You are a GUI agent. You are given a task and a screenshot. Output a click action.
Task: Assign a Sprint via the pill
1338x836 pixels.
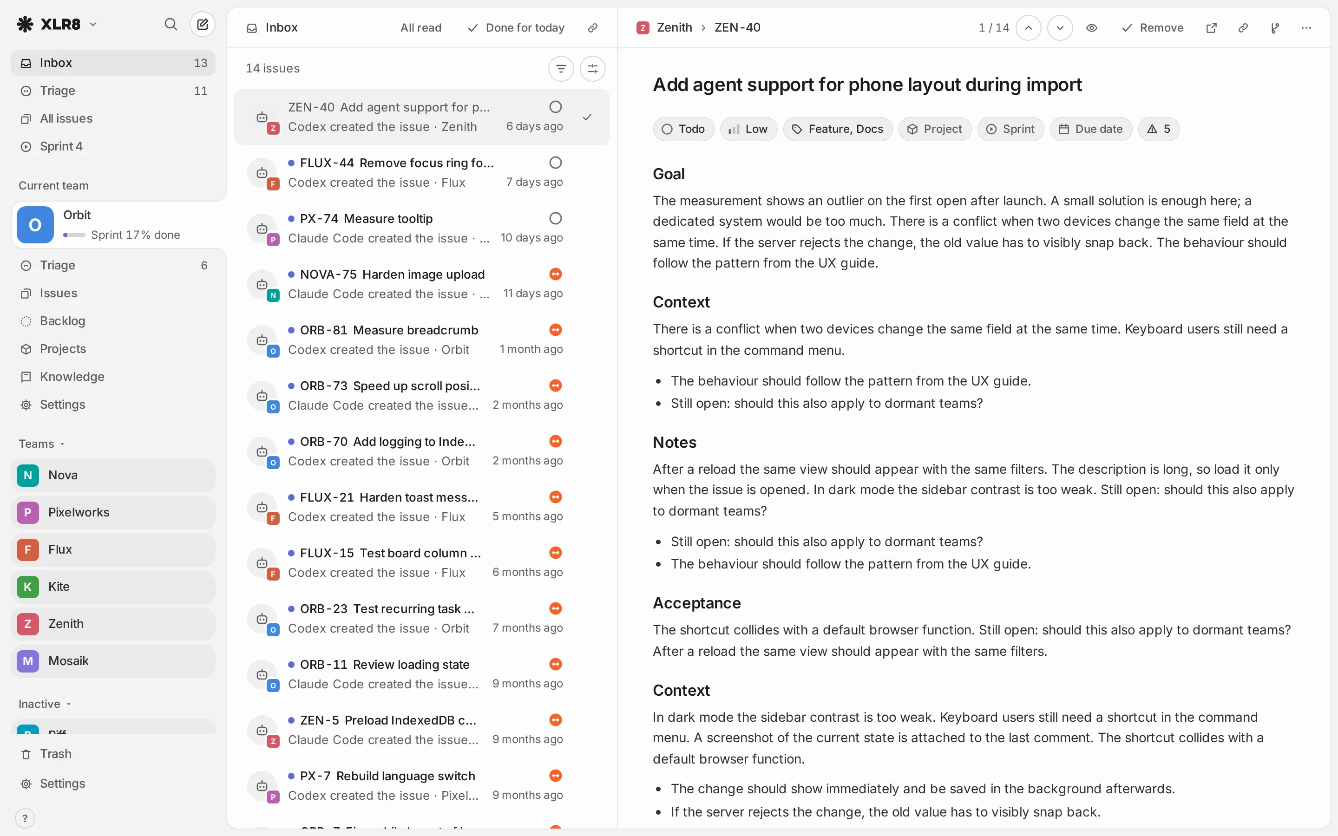pos(1010,129)
